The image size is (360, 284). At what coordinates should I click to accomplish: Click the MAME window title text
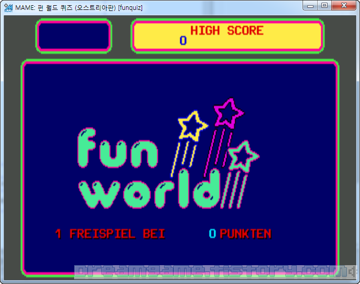coord(79,7)
